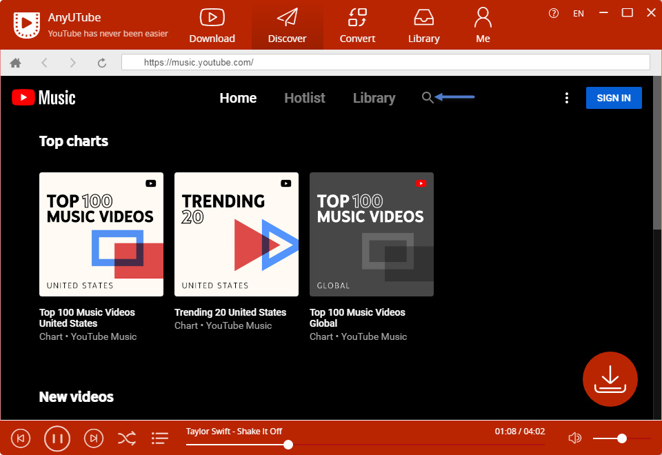Viewport: 662px width, 455px height.
Task: Go to browser home page icon
Action: point(16,63)
